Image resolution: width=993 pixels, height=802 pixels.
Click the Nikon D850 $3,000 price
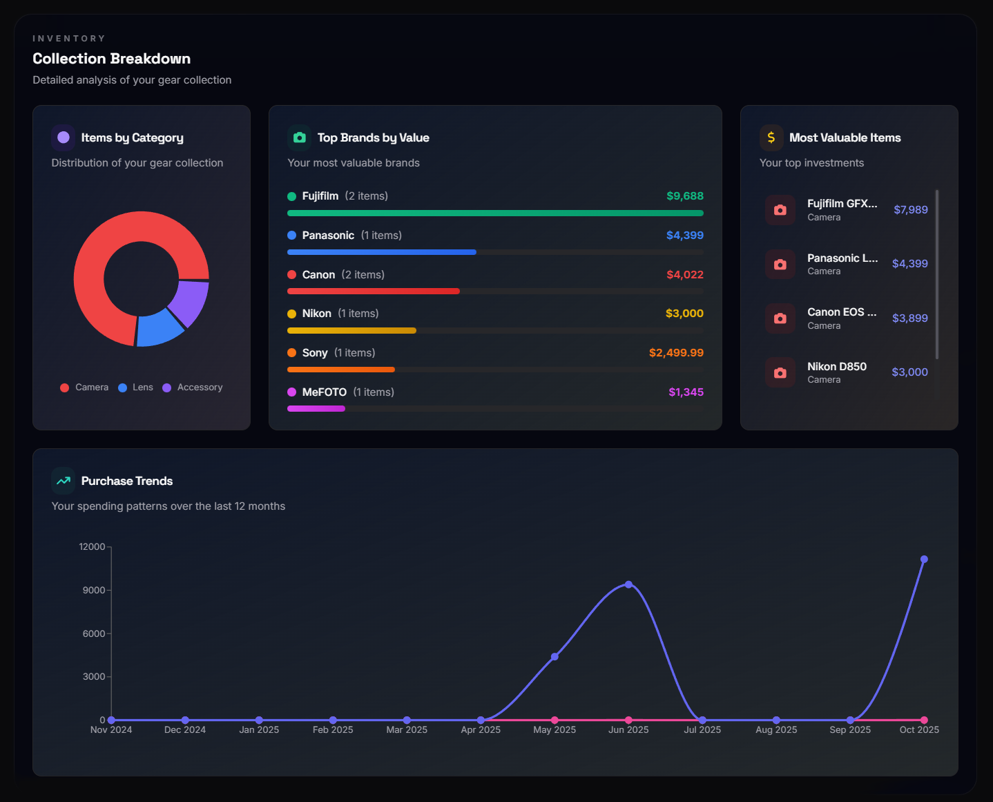(x=909, y=372)
